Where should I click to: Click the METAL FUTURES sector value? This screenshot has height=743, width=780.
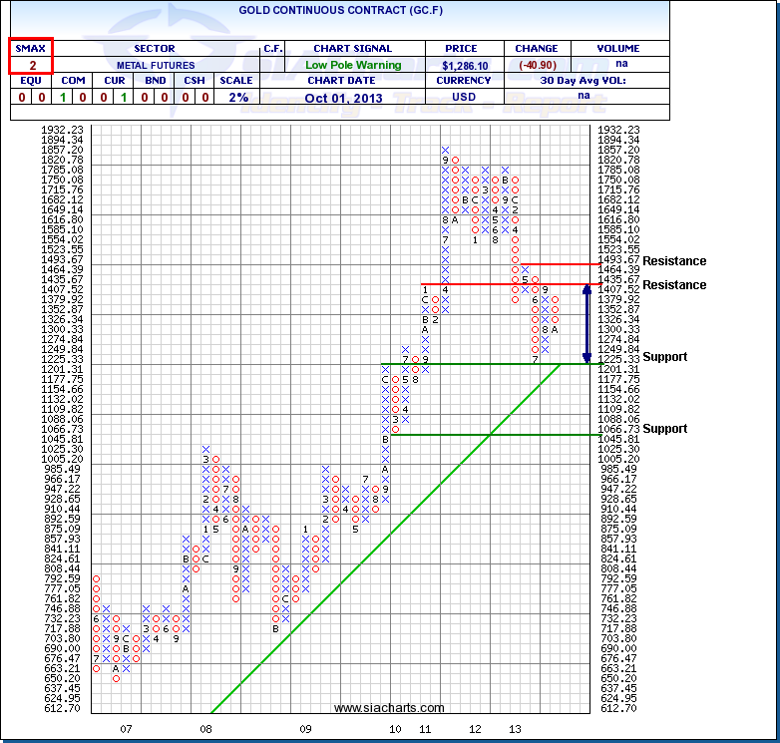[x=154, y=65]
